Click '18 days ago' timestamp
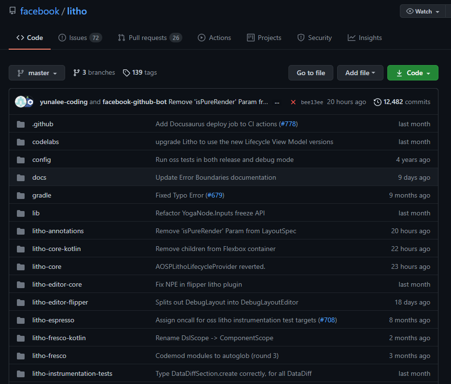 click(412, 302)
